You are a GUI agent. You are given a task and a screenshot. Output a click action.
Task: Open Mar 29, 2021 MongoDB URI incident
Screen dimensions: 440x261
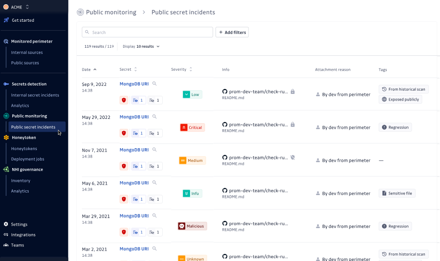134,216
